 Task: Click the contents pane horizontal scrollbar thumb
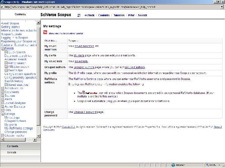coord(15,140)
